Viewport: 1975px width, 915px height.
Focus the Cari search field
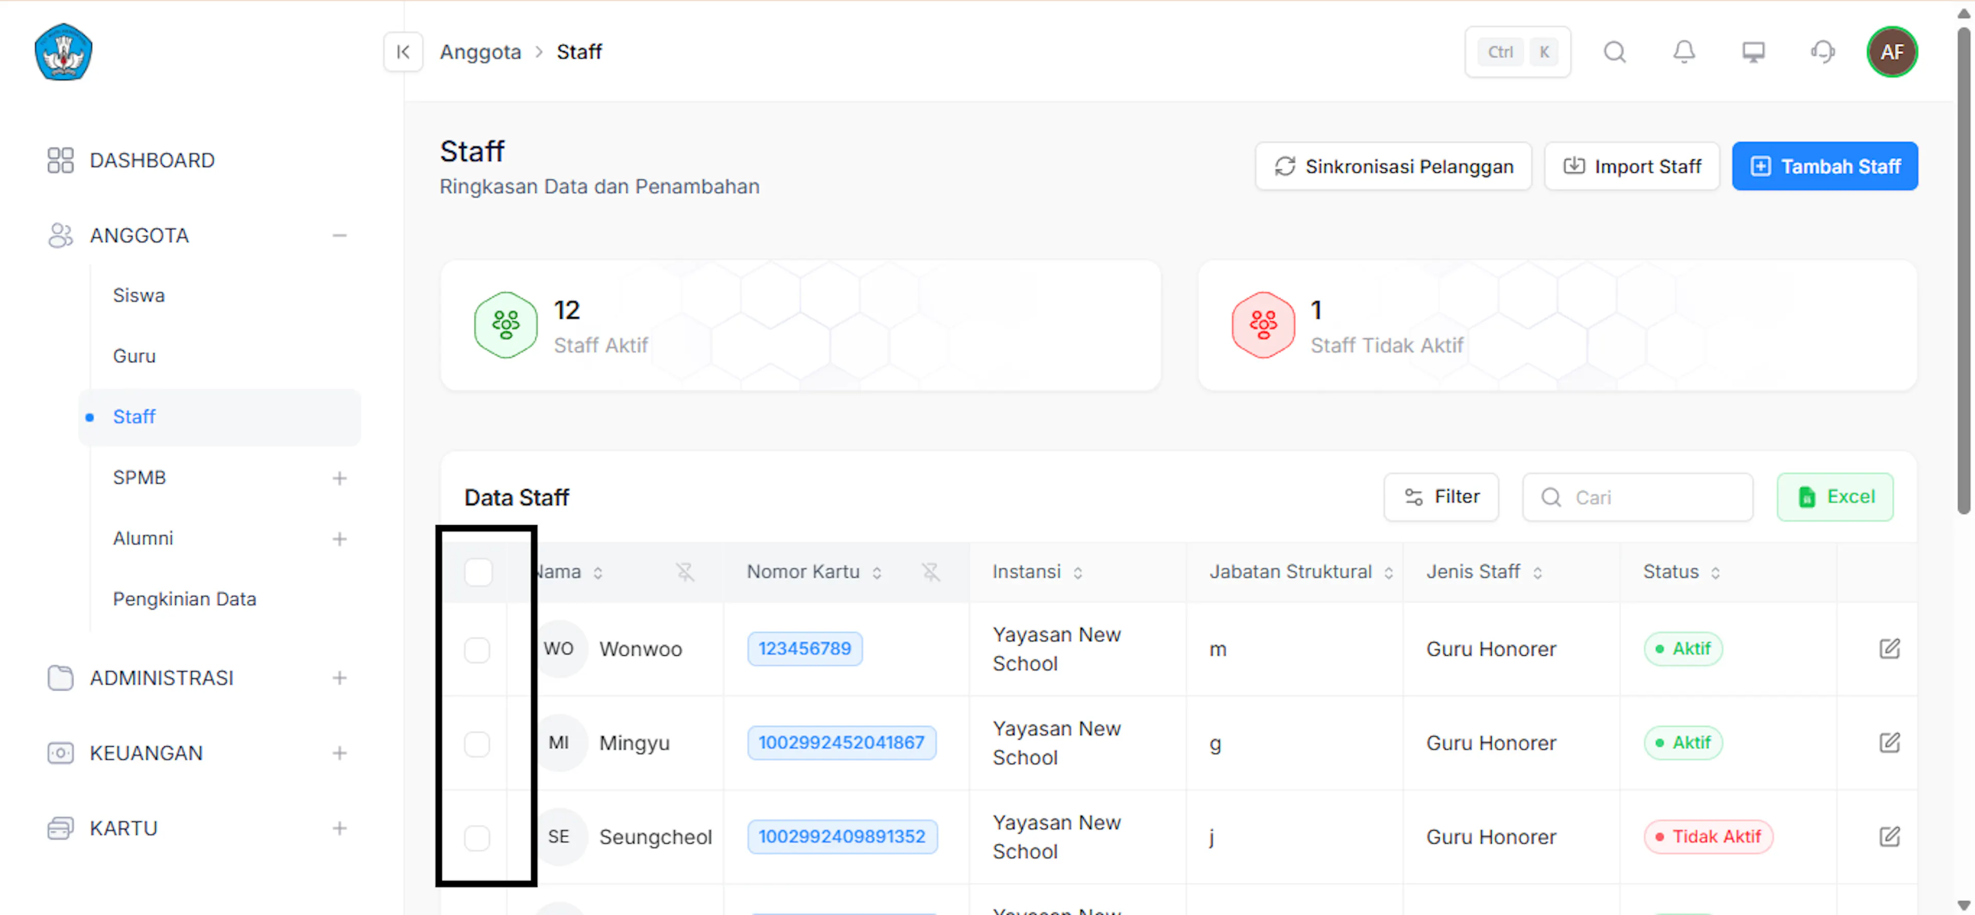click(x=1637, y=497)
